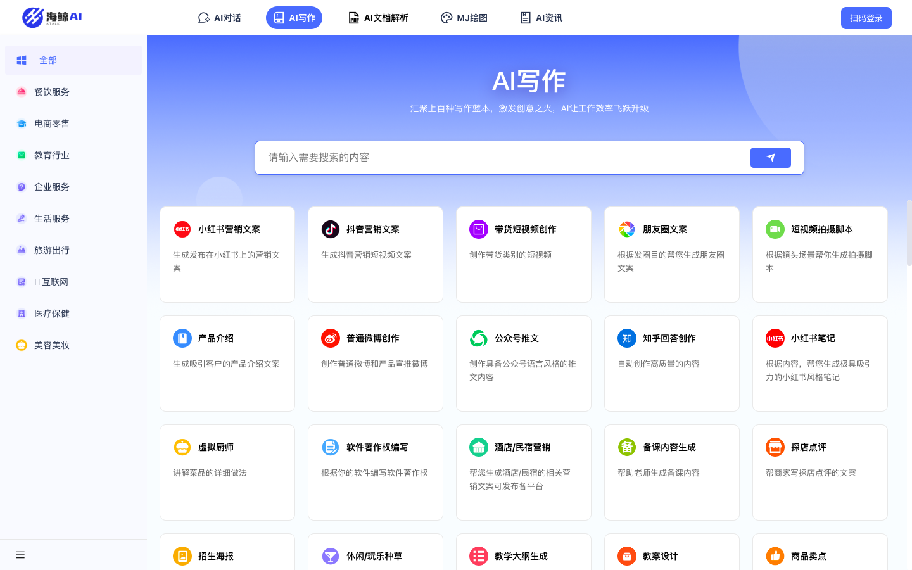Click the 虚拟厨师 chef hat icon
The width and height of the screenshot is (912, 570).
tap(182, 447)
